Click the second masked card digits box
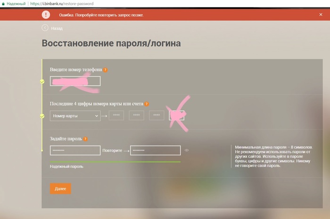330x219 pixels. [136, 115]
